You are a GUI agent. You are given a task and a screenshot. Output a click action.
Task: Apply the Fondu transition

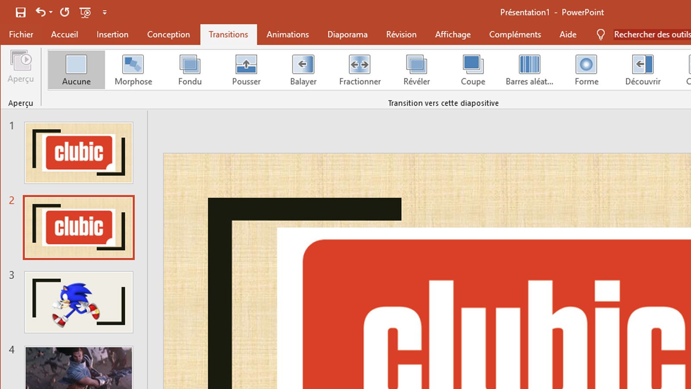coord(190,70)
